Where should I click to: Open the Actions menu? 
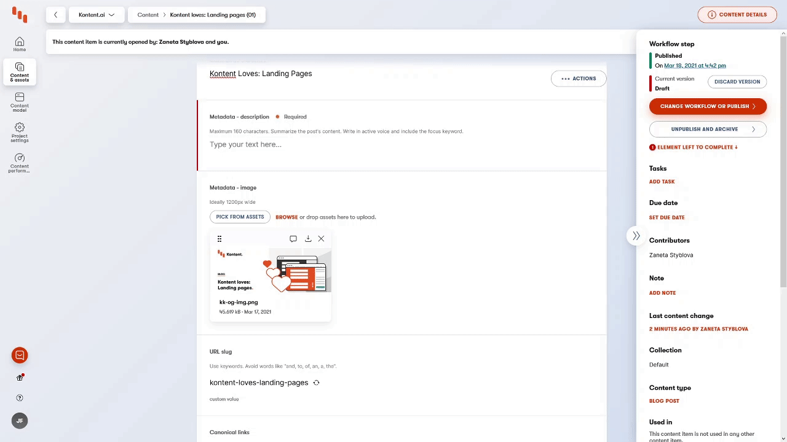(x=579, y=79)
